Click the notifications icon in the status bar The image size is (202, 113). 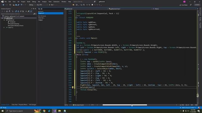click(x=199, y=108)
